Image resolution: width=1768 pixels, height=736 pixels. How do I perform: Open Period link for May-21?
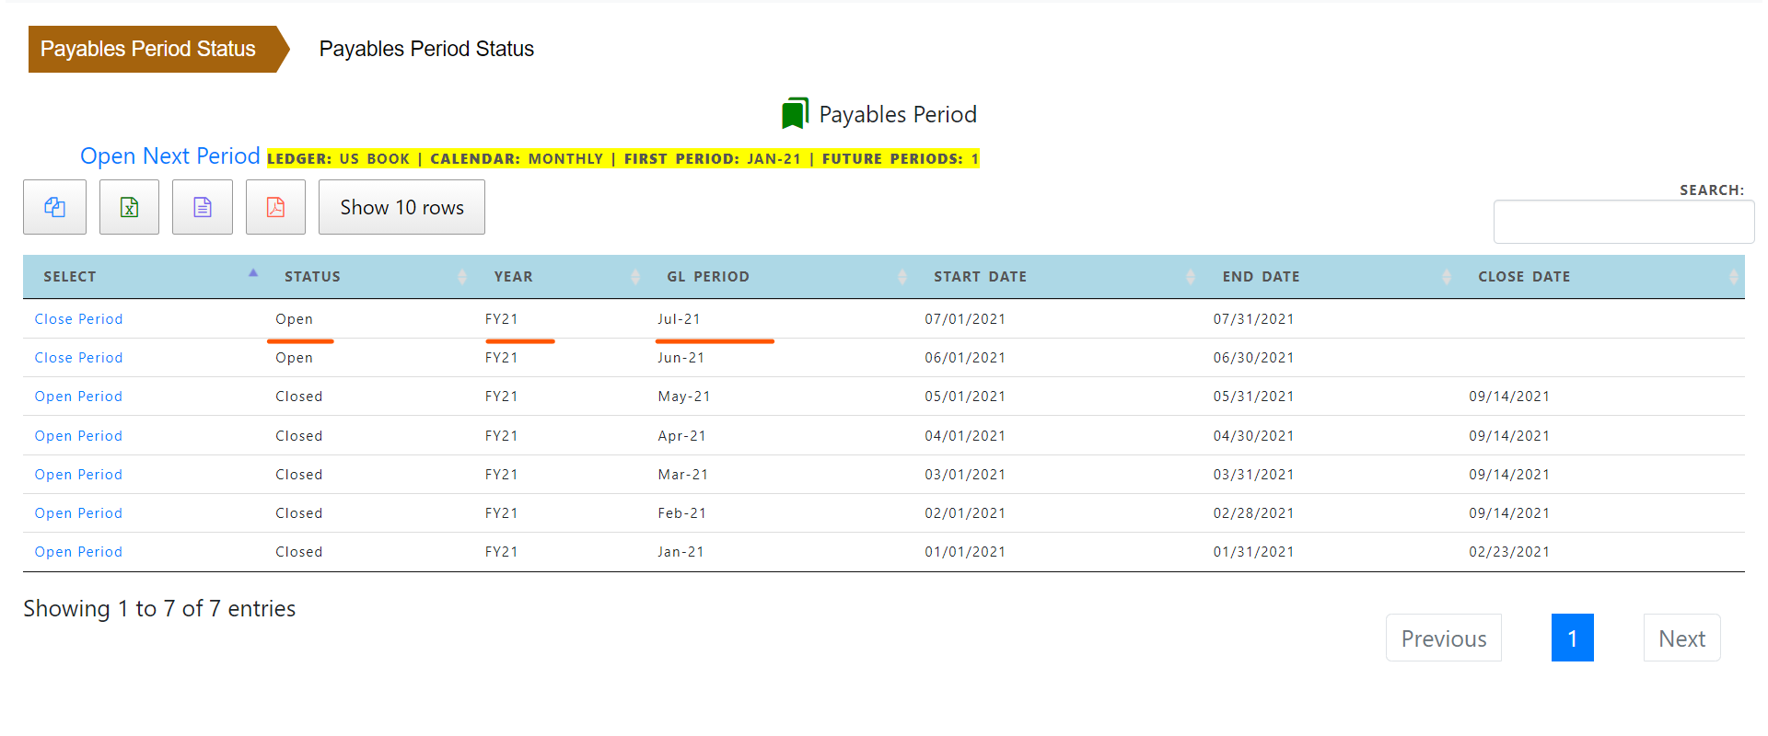78,397
